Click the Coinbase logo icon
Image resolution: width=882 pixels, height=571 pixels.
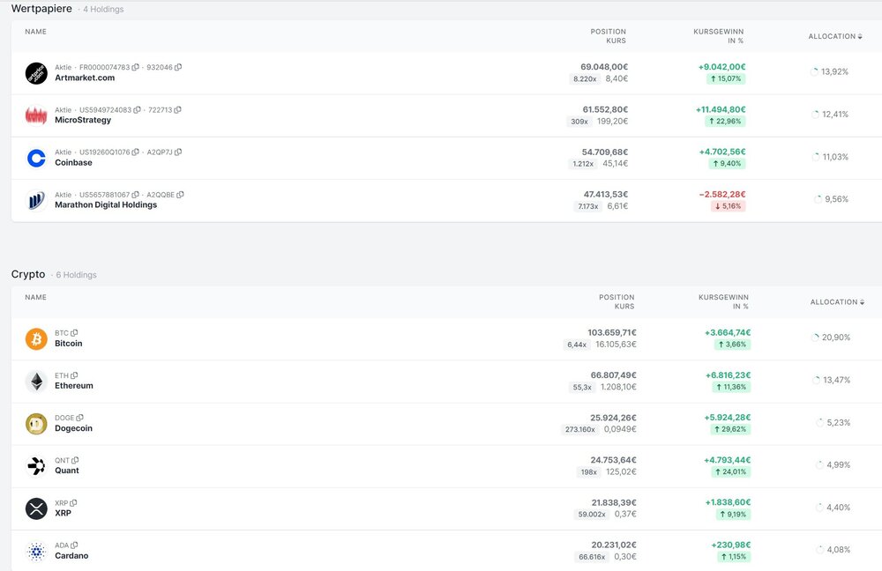(36, 159)
